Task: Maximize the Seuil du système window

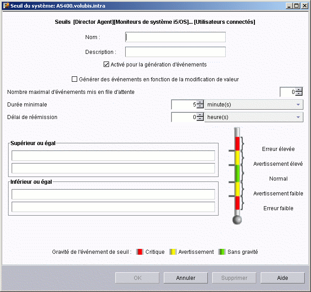Action: click(297, 6)
